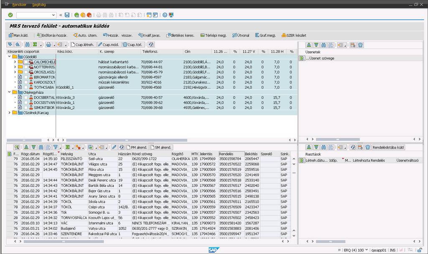The width and height of the screenshot is (428, 254).
Task: Click Rendeléslistába küld button
Action: [388, 147]
